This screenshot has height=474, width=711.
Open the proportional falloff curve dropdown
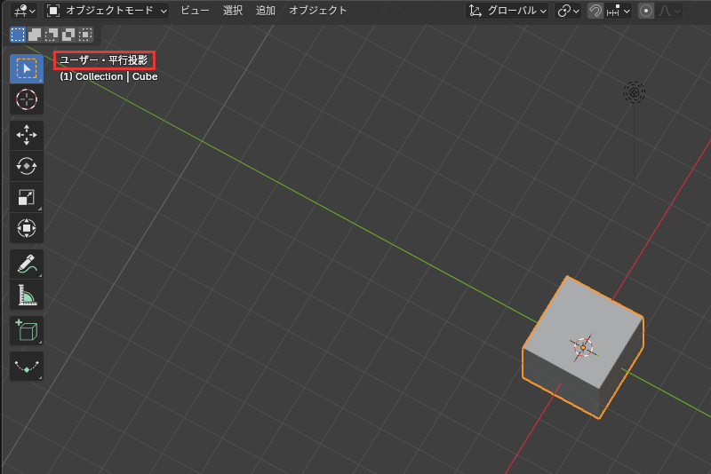(669, 11)
